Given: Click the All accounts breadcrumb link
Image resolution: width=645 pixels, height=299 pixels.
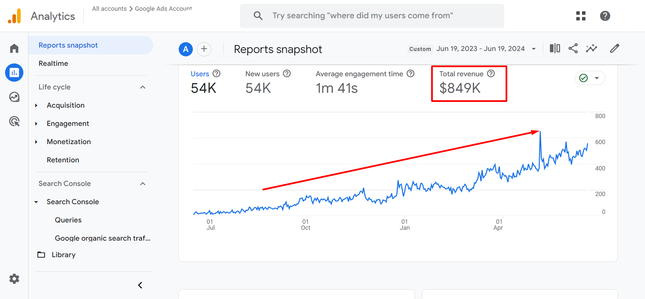Looking at the screenshot, I should (109, 8).
